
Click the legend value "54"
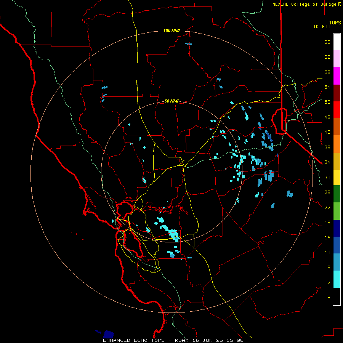coord(327,87)
